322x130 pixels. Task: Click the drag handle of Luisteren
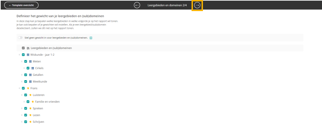point(21,95)
